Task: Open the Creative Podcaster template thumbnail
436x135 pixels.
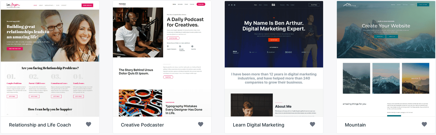Action: (162, 59)
